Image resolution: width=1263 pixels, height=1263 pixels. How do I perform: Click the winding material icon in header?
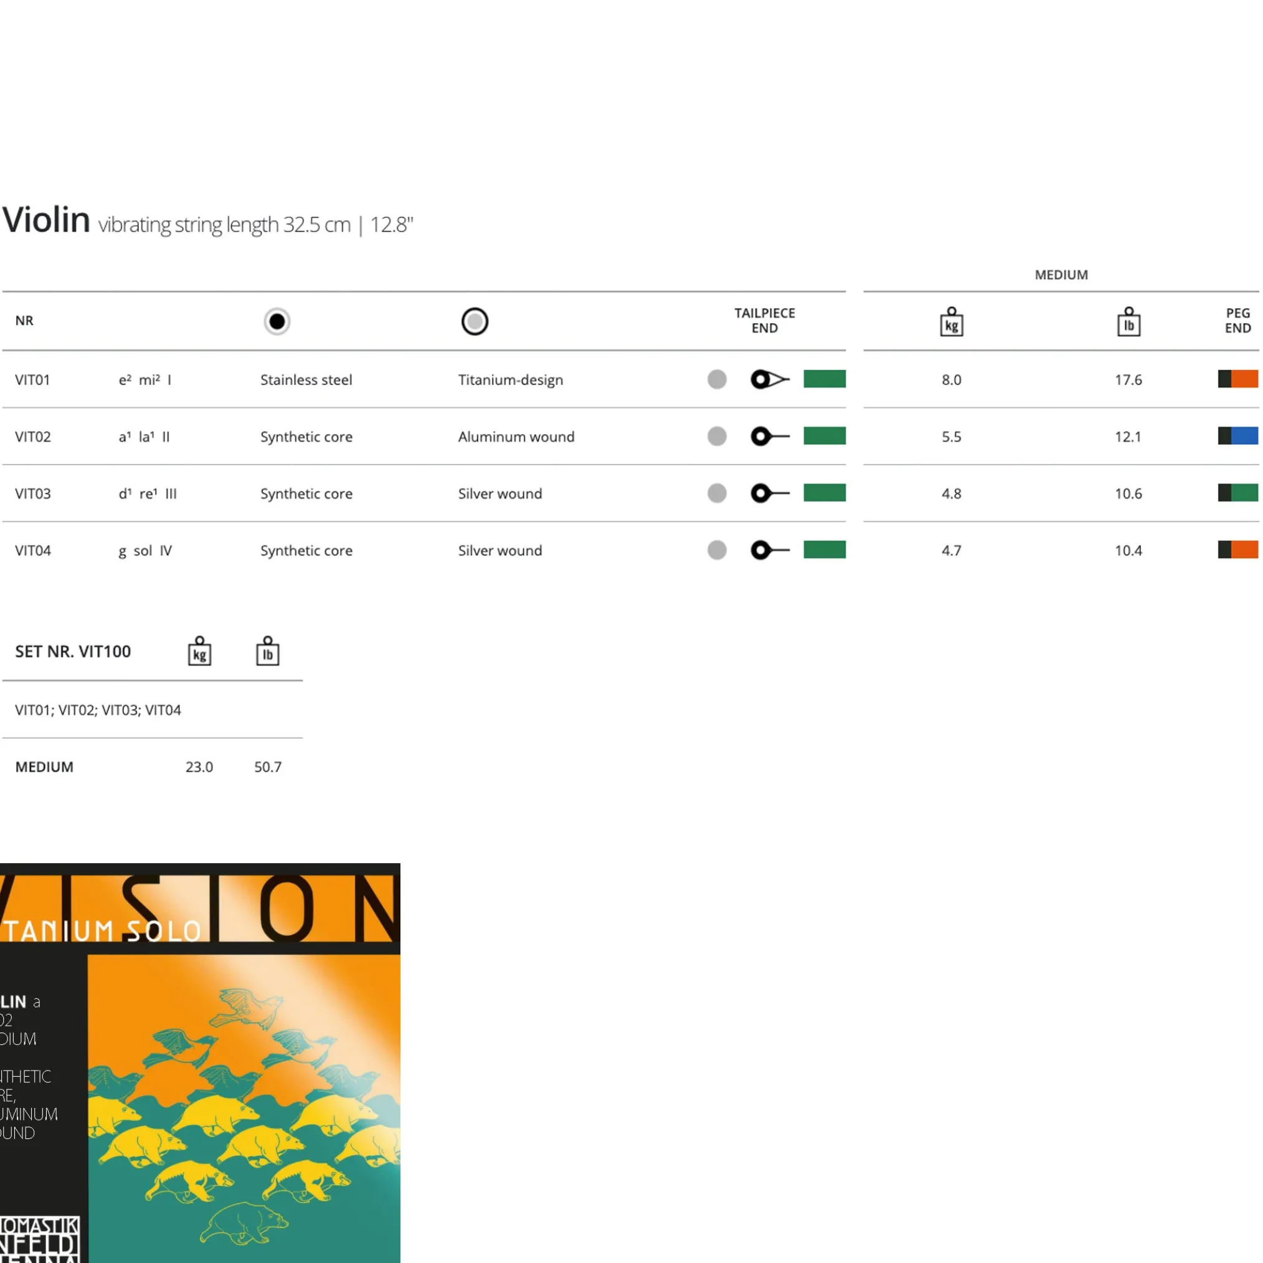point(475,321)
